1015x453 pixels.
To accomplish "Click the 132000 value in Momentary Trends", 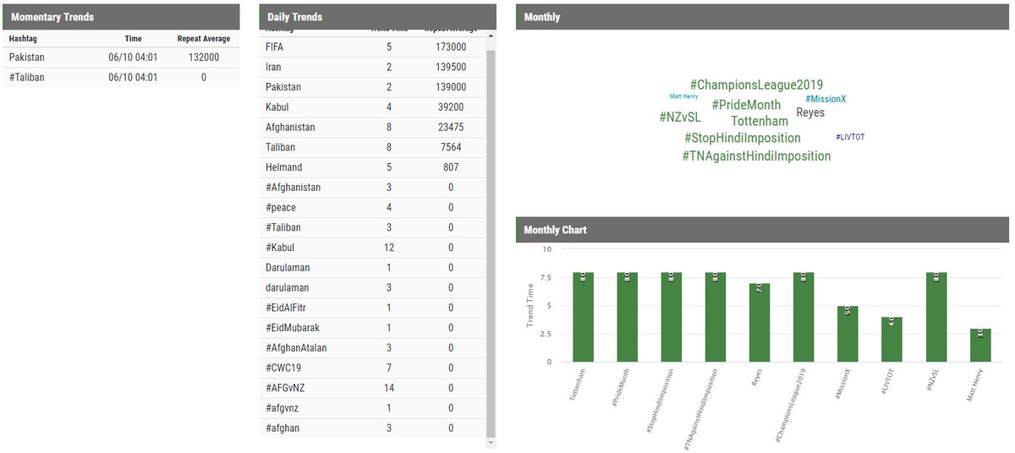I will tap(204, 57).
